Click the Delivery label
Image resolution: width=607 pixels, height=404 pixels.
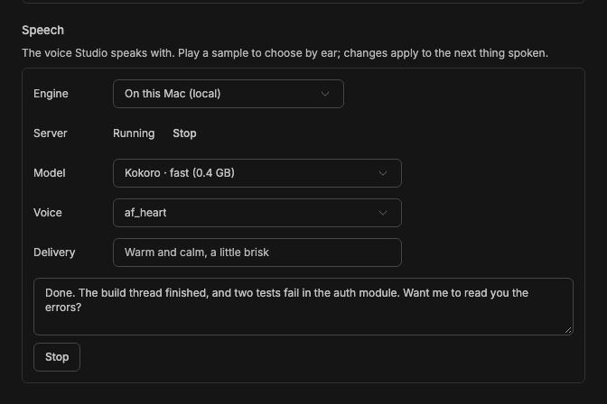[54, 252]
